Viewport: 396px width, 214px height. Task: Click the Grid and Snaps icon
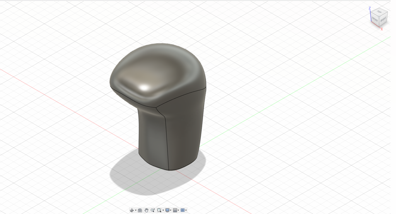pyautogui.click(x=175, y=210)
